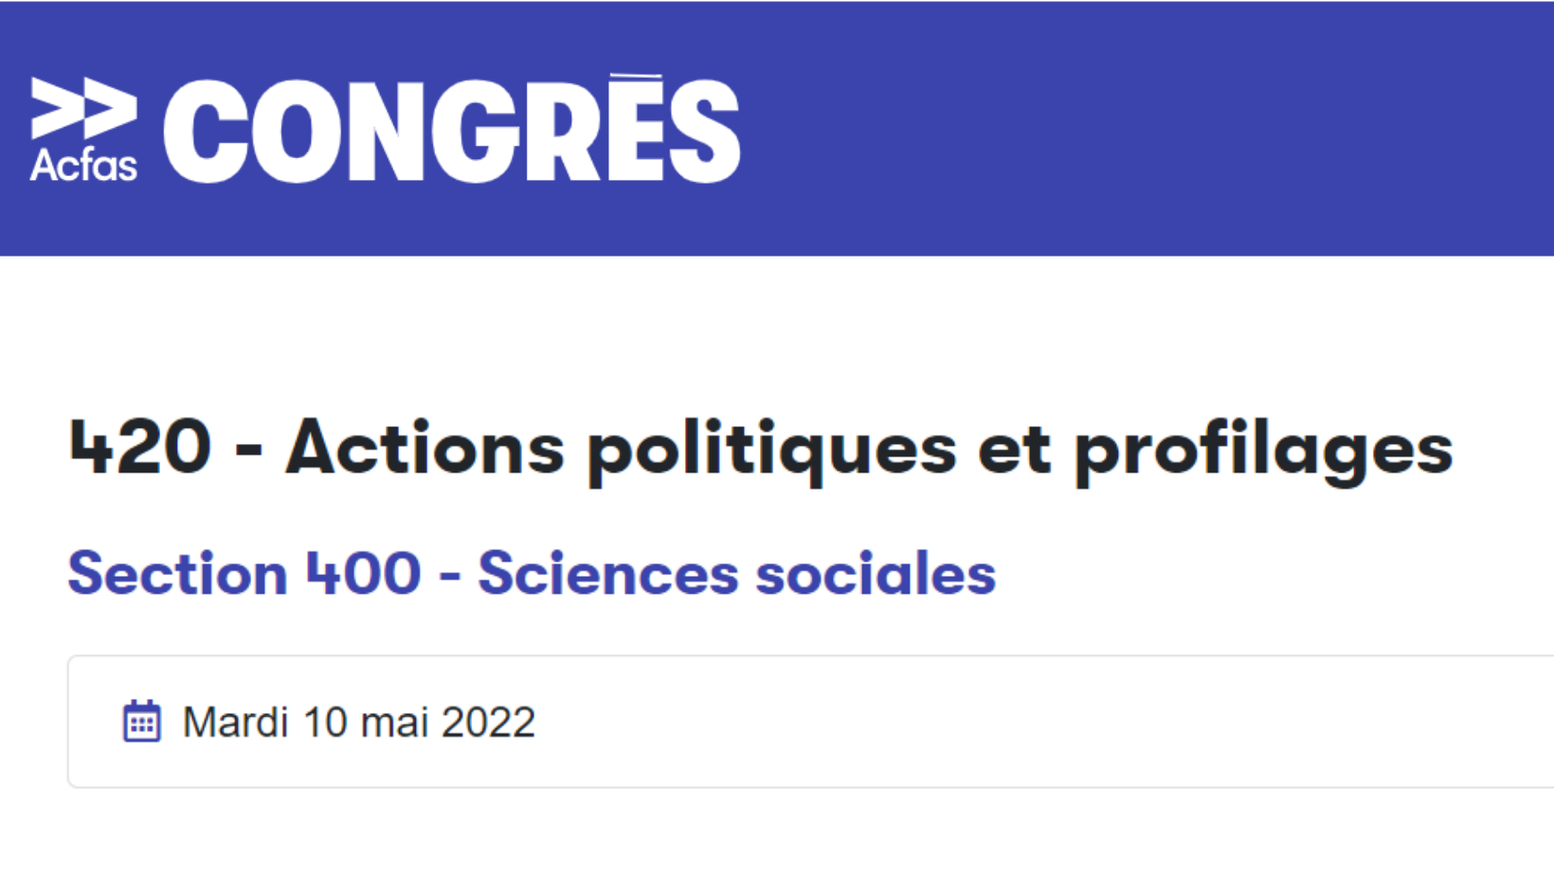
Task: Click the accented È in CONGRÈS
Action: point(634,127)
